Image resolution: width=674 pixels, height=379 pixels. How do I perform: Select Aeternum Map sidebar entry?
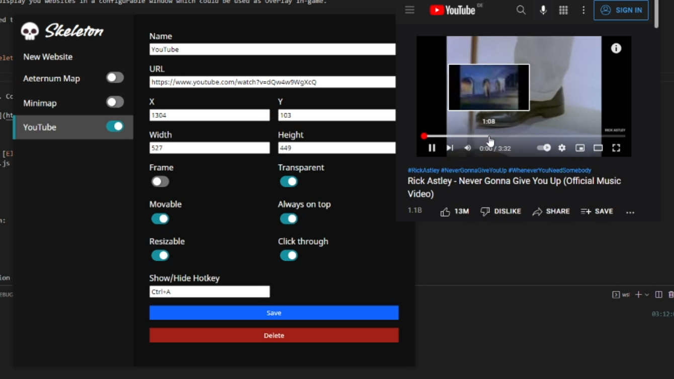click(51, 79)
